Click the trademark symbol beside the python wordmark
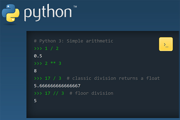The image size is (180, 120). [75, 7]
